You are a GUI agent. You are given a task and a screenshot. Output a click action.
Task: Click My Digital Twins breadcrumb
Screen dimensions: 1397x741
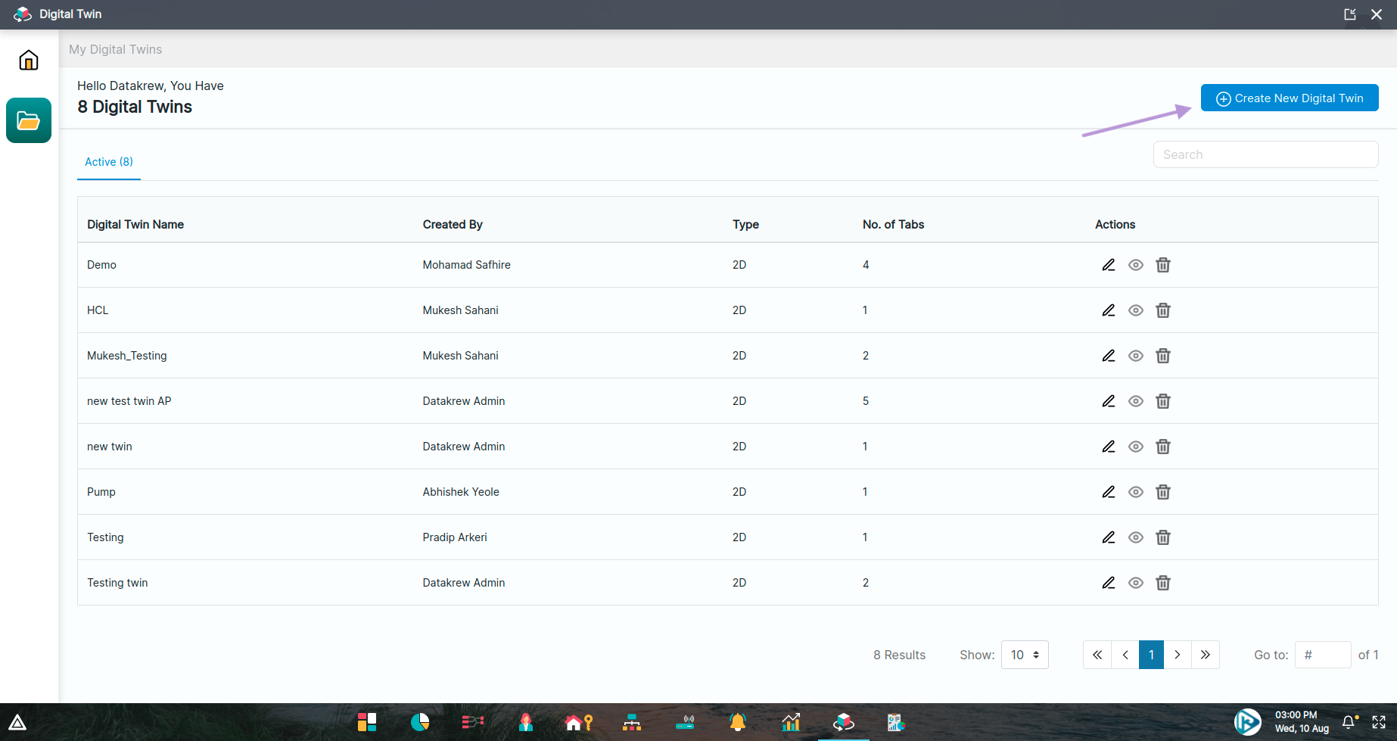(x=115, y=49)
